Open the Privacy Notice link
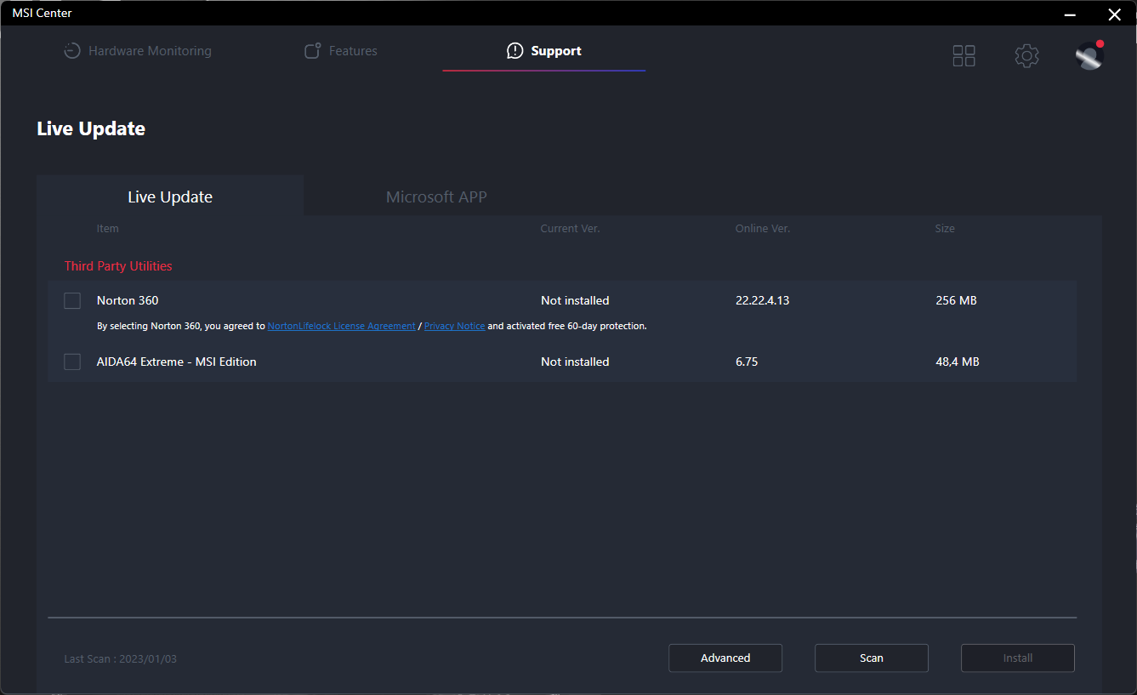 click(455, 326)
